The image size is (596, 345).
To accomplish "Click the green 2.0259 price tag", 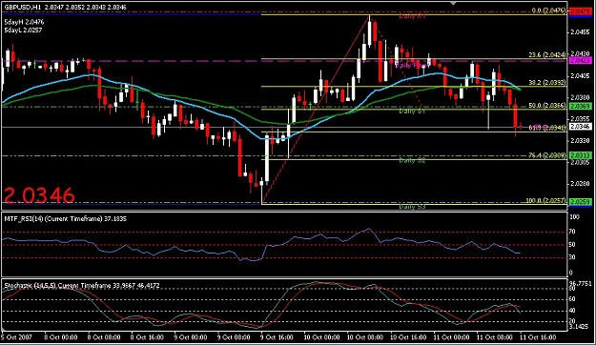I will [x=580, y=201].
